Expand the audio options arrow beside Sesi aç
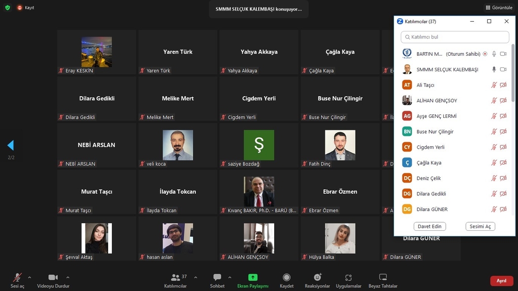Screen dimensions: 518x291 (29, 277)
